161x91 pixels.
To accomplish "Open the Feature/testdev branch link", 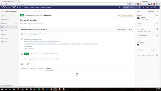I will (x=36, y=30).
